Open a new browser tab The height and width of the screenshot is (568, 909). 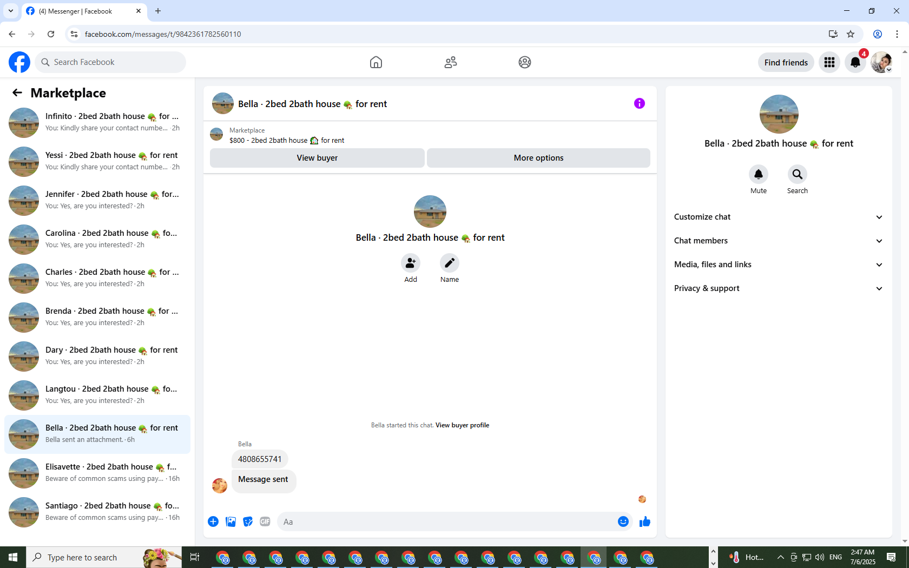[158, 11]
